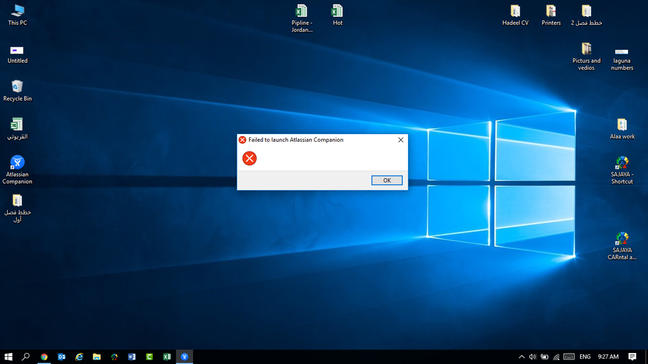Select the Picturs and vedios folder icon
The height and width of the screenshot is (364, 648).
(586, 56)
